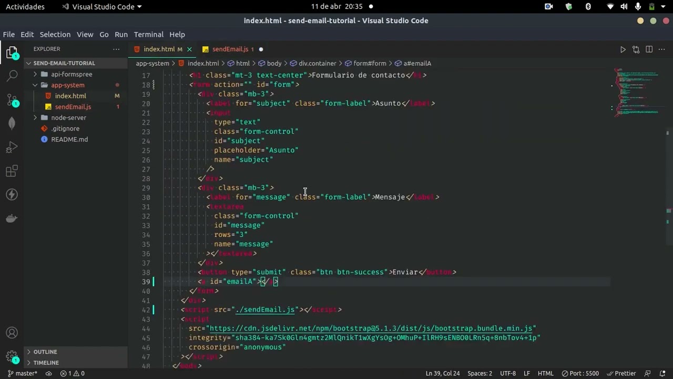Switch to the index.html tab
673x379 pixels.
pyautogui.click(x=159, y=49)
